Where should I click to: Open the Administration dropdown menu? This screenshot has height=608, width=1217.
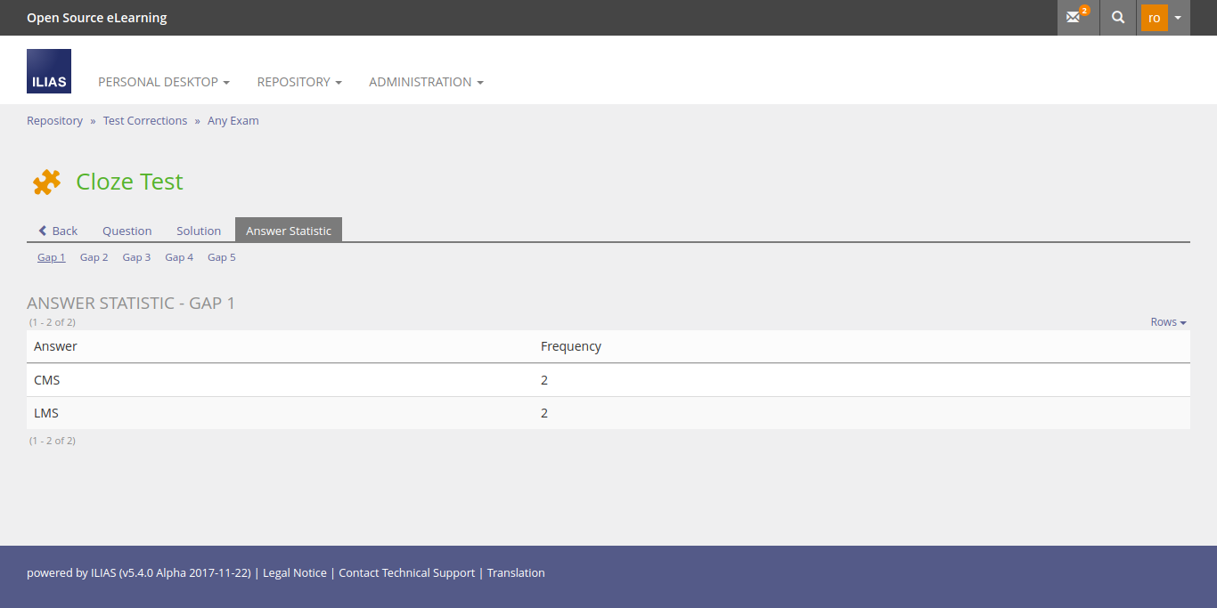[x=426, y=82]
